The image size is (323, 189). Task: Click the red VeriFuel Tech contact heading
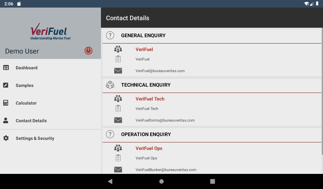150,99
